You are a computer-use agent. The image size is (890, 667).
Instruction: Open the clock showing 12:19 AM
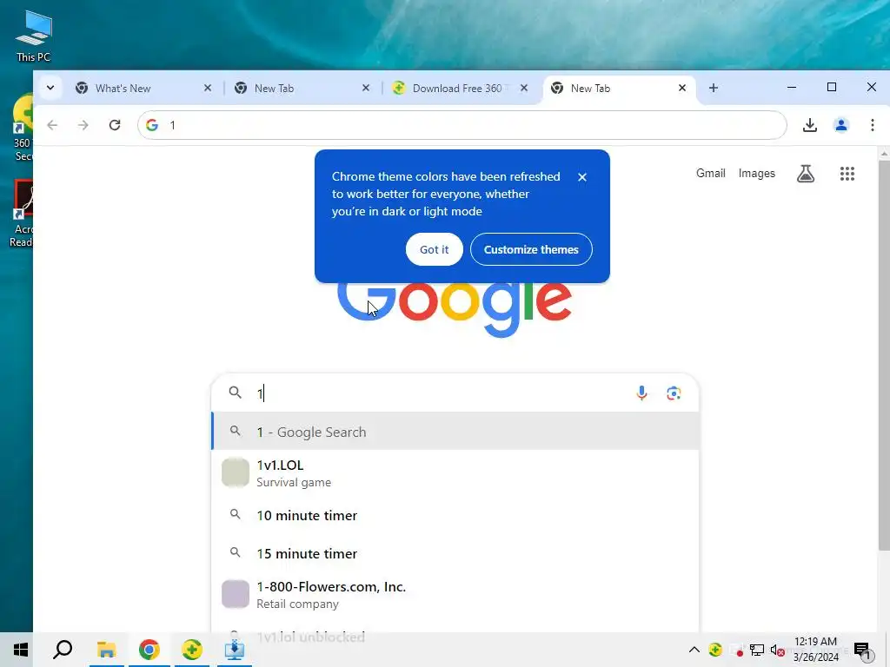tap(815, 650)
